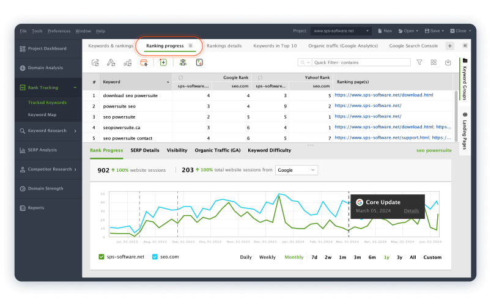Click the update keyword difficulty toolbar icon
The height and width of the screenshot is (305, 491).
coord(127,62)
